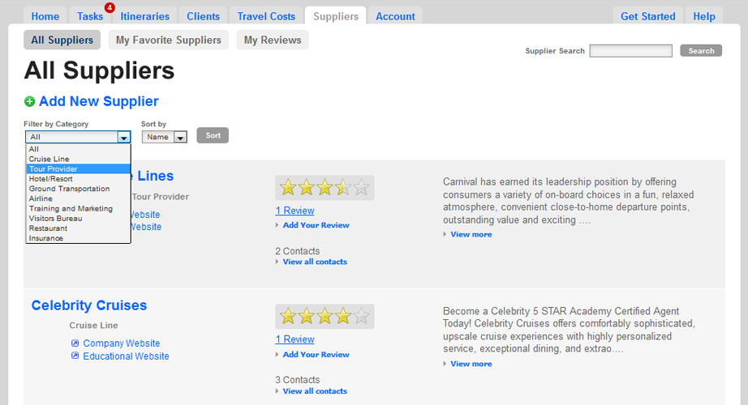
Task: Click Add Your Review for Carnival
Action: pos(316,225)
